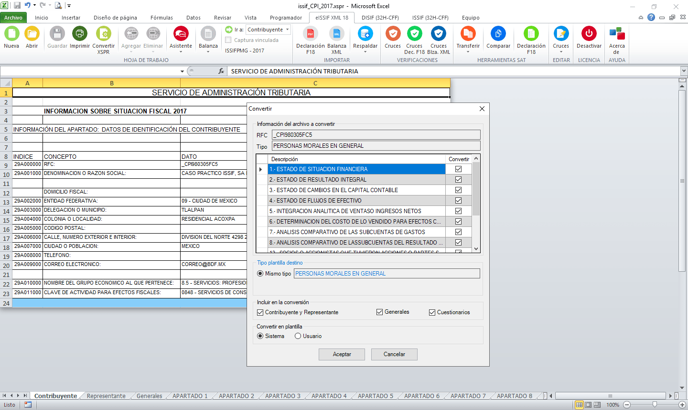Import Declaración F18 PDF
Image resolution: width=688 pixels, height=410 pixels.
[311, 34]
